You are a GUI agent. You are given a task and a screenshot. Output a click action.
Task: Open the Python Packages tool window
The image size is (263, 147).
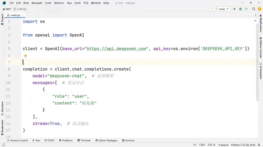(x=106, y=140)
